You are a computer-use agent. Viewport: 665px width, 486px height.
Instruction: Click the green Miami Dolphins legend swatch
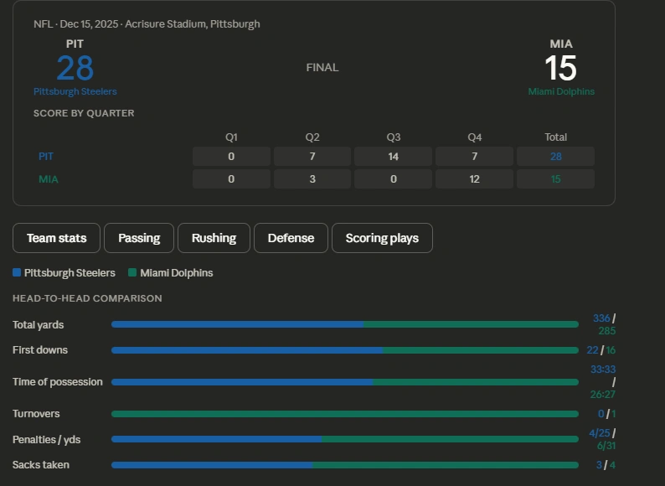(x=132, y=272)
